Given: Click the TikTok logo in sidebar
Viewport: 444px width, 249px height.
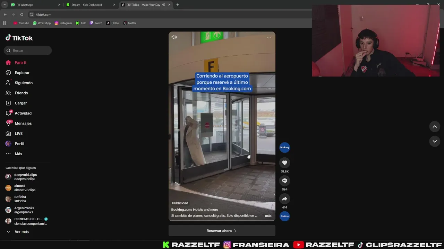Looking at the screenshot, I should 19,38.
